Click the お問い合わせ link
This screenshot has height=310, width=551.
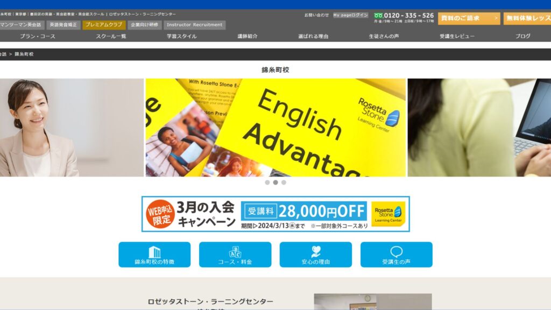click(316, 15)
